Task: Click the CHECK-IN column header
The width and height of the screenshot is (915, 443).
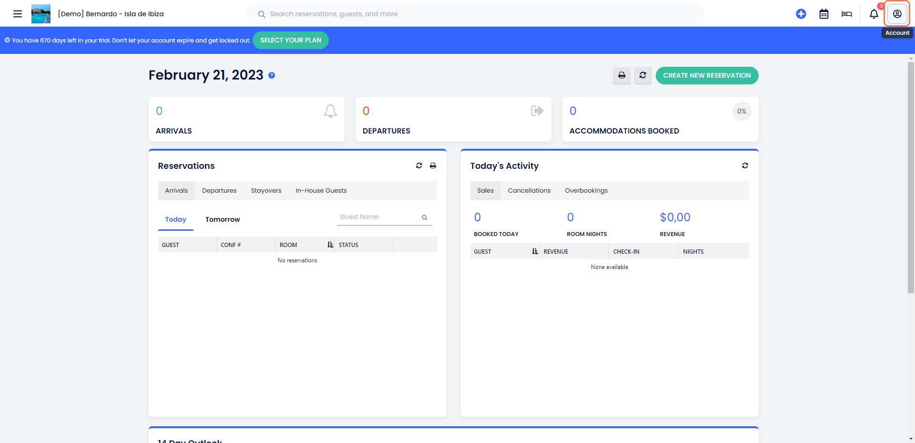Action: (643, 251)
